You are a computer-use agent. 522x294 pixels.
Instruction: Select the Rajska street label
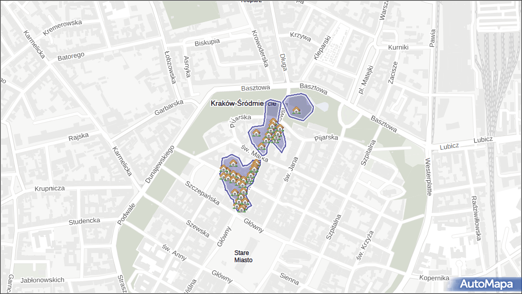click(78, 137)
